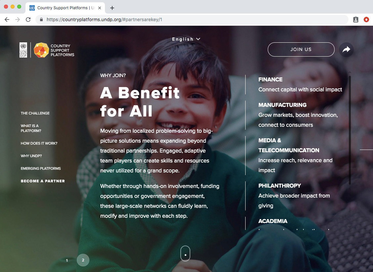Switch to slide 1 page indicator

pyautogui.click(x=67, y=260)
